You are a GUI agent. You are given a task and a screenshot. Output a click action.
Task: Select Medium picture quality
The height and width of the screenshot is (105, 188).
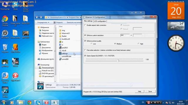115,44
